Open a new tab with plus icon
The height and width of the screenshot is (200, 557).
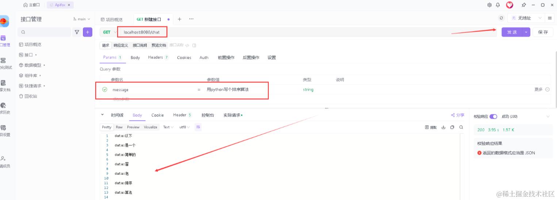[179, 19]
